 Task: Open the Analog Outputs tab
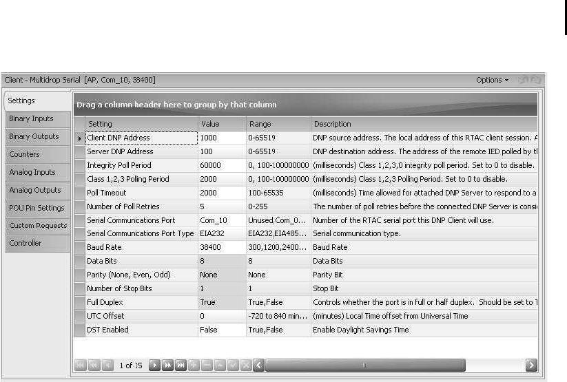coord(38,190)
